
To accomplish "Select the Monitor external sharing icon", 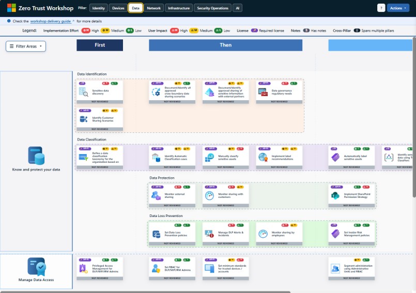I will (x=156, y=195).
